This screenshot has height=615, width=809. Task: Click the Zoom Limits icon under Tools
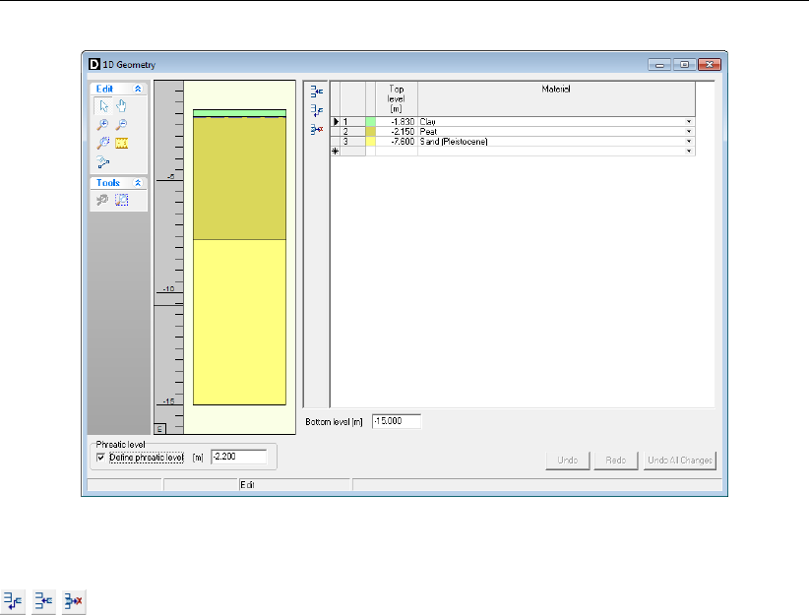[122, 200]
